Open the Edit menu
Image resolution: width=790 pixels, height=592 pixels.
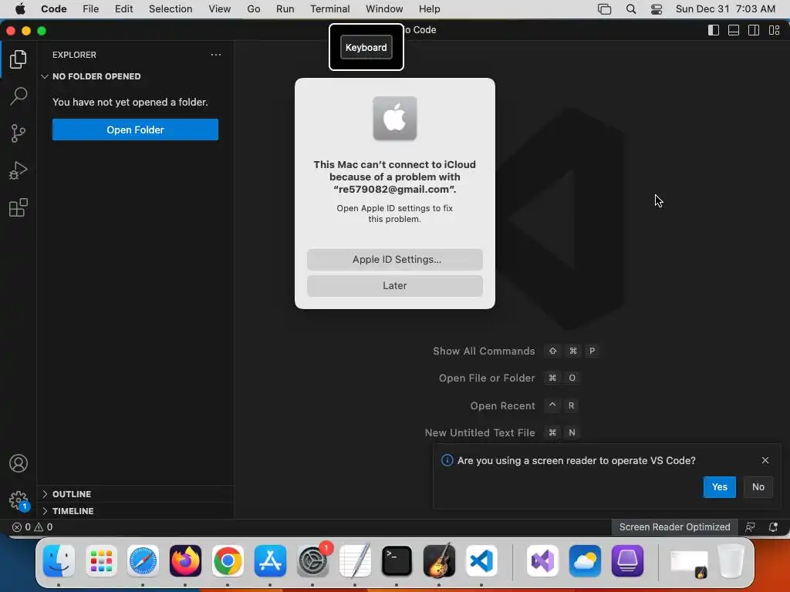click(x=123, y=9)
